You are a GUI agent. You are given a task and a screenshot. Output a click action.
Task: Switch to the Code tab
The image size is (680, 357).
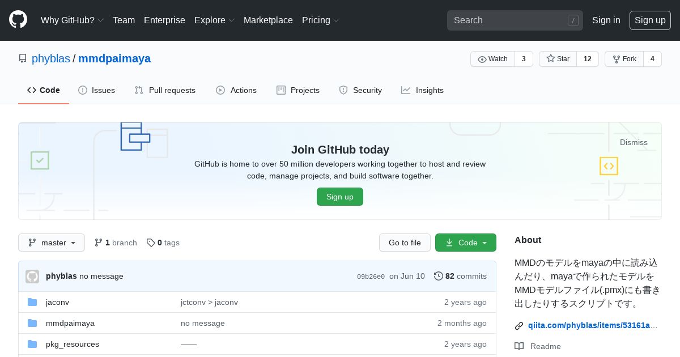[44, 90]
